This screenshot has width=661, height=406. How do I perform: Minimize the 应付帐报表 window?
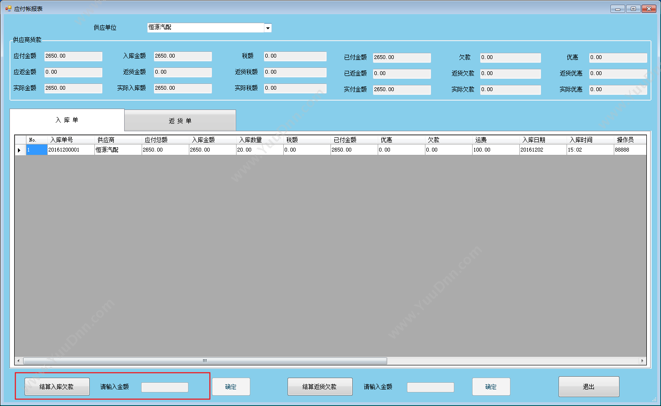(x=618, y=8)
